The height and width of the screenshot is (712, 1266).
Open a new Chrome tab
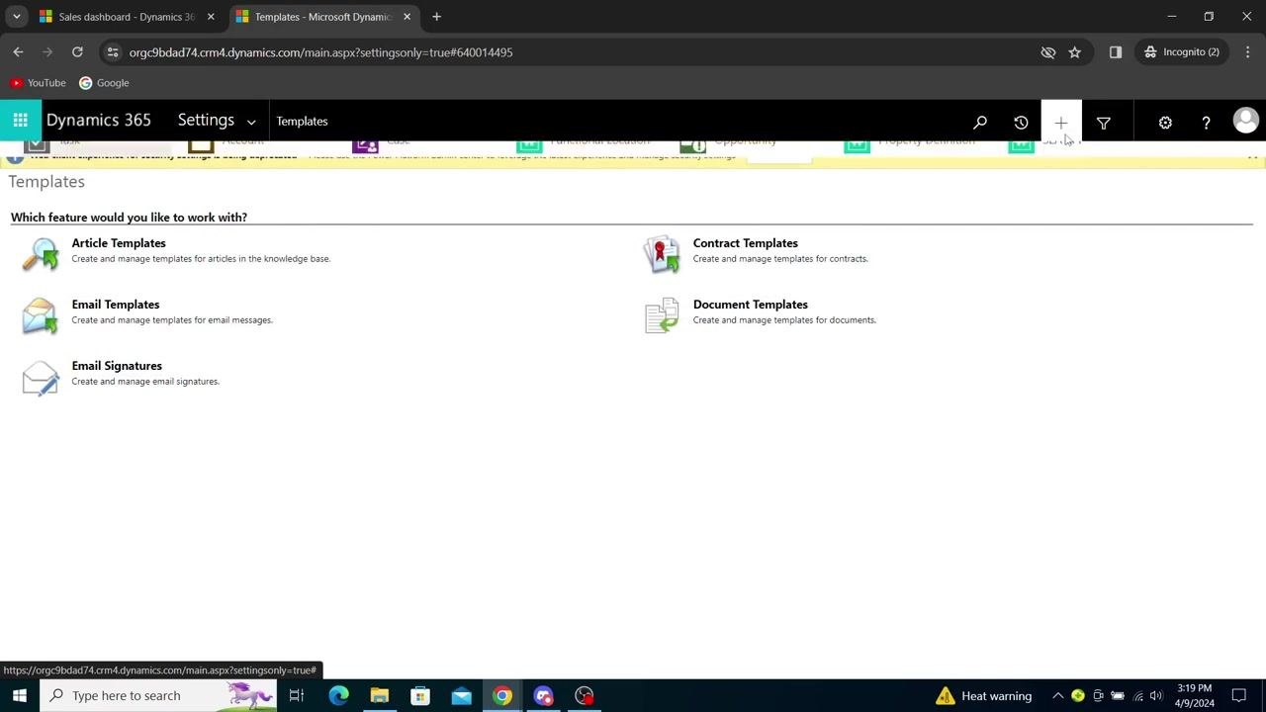[x=436, y=17]
